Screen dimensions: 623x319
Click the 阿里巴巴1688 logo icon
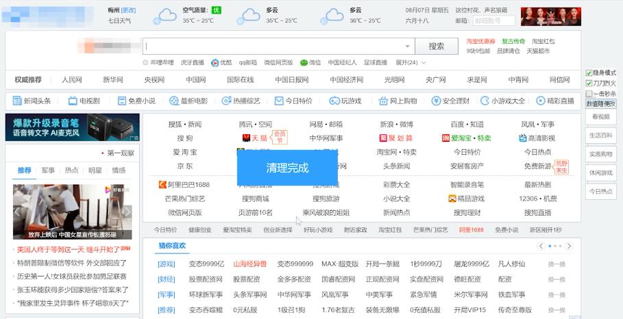(x=162, y=185)
